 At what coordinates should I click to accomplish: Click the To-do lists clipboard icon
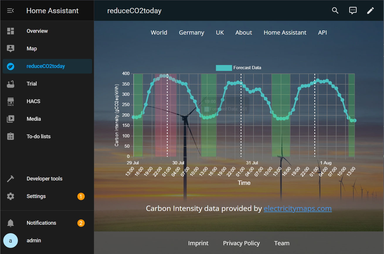click(11, 137)
